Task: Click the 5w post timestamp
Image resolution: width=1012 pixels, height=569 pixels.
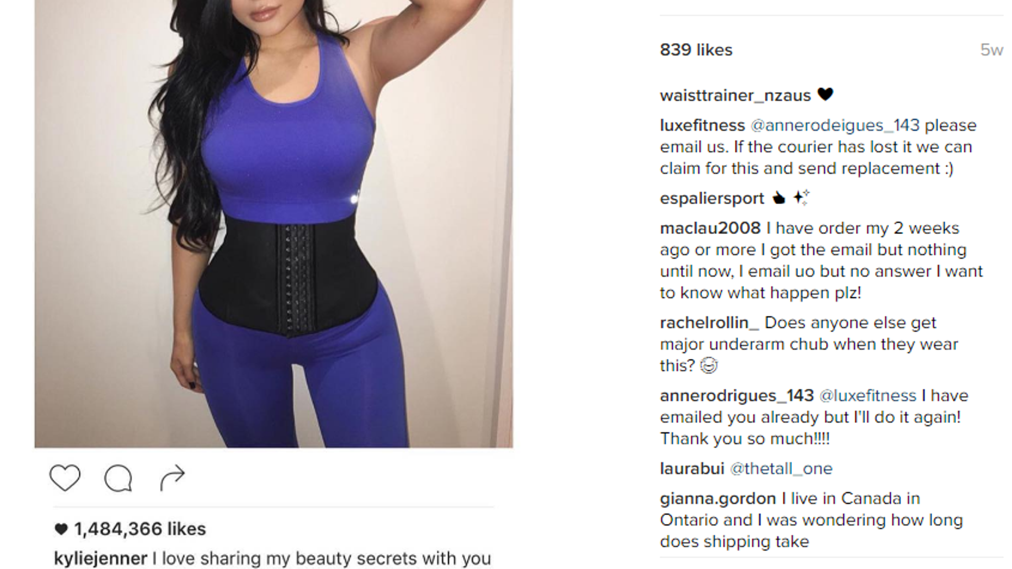Action: click(991, 50)
